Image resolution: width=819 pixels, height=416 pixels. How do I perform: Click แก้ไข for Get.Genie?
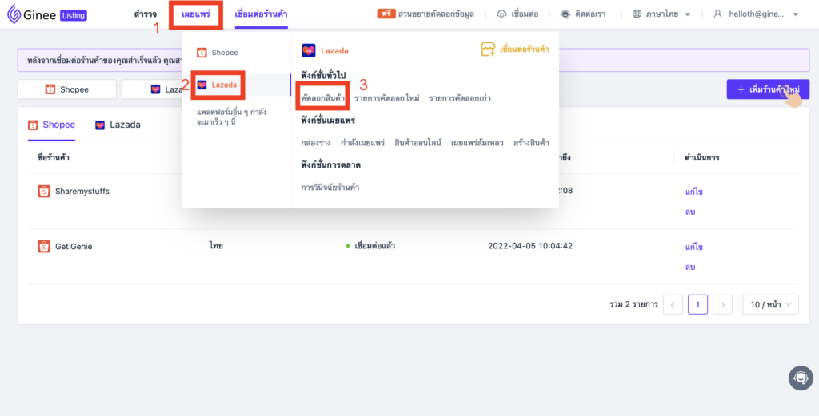[x=693, y=246]
